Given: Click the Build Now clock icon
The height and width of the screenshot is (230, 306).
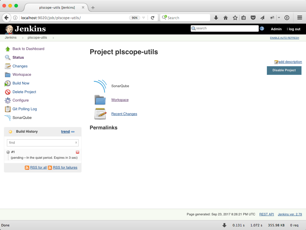Looking at the screenshot, I should coord(7,83).
